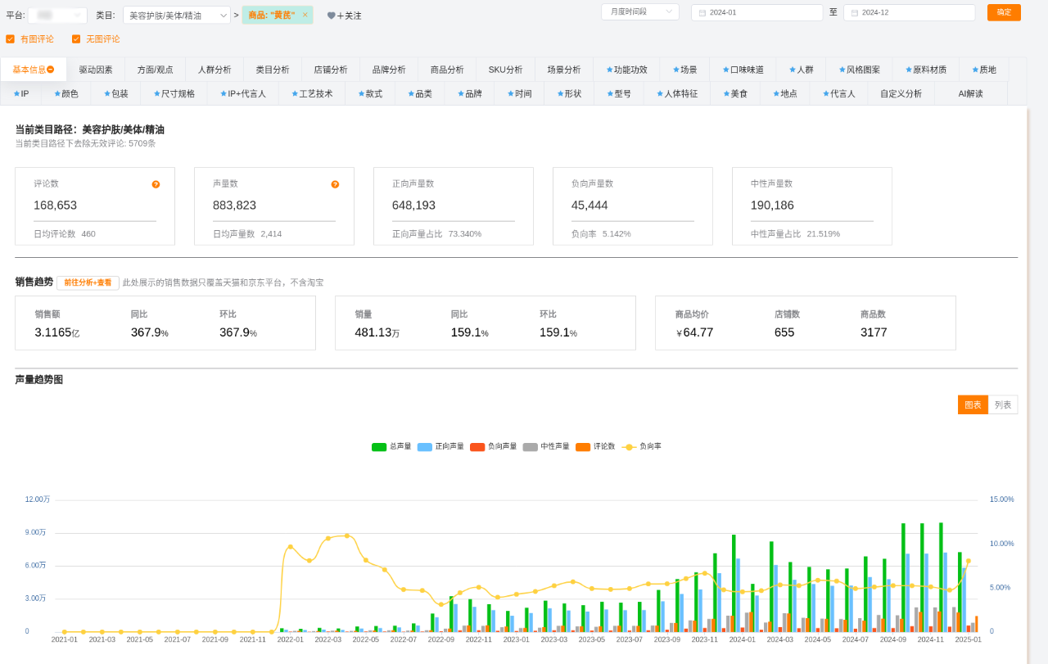The height and width of the screenshot is (664, 1048).
Task: Open the 商品分析 tab
Action: click(x=447, y=70)
